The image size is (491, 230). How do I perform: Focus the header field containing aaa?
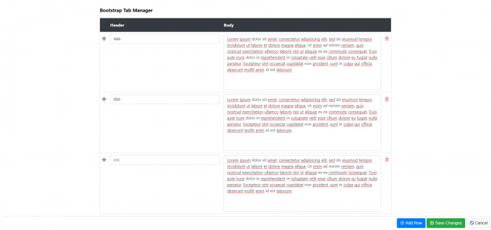[164, 39]
